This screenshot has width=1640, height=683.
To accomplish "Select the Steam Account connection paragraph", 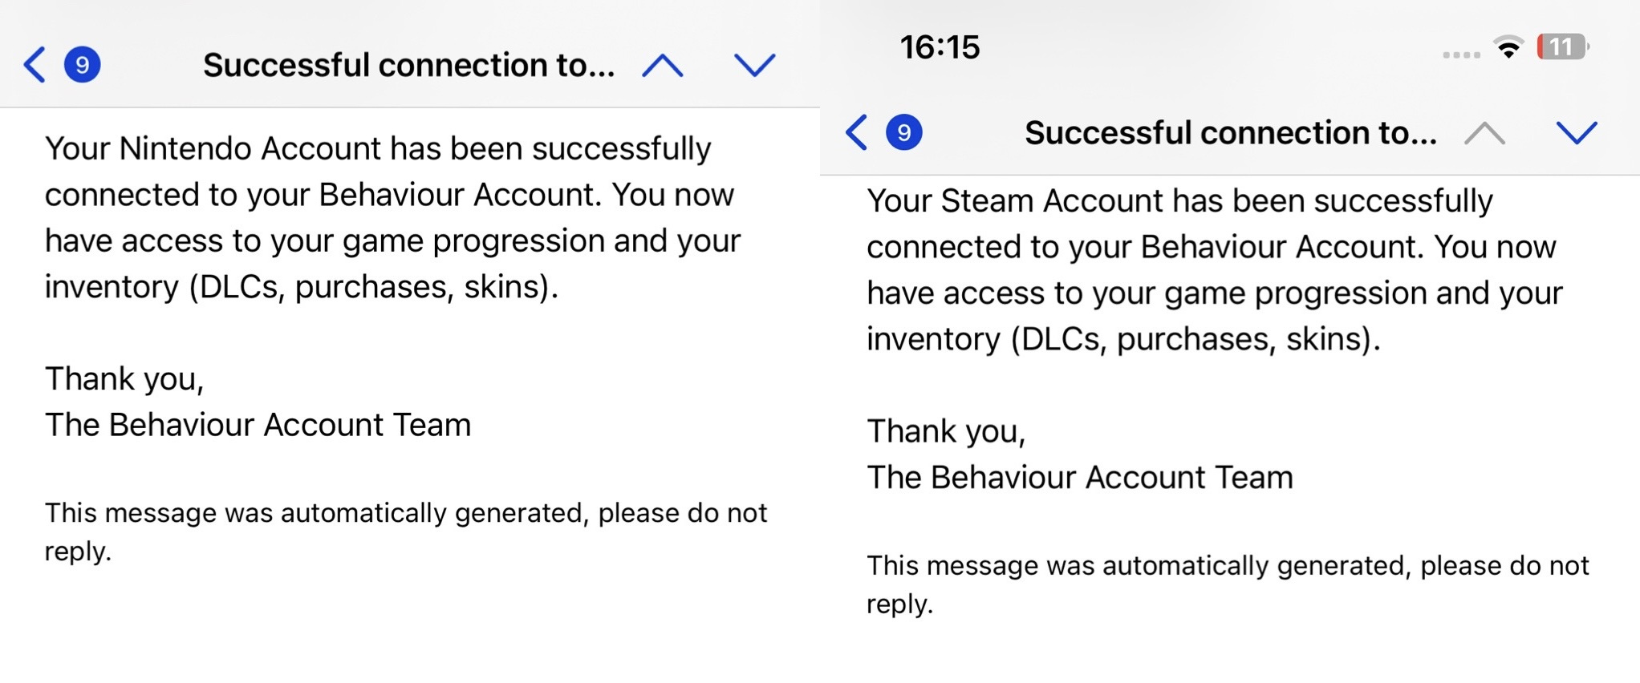I will click(1215, 270).
